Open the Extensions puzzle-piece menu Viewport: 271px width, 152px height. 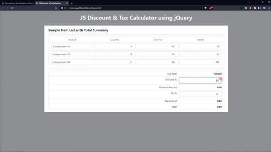click(255, 8)
